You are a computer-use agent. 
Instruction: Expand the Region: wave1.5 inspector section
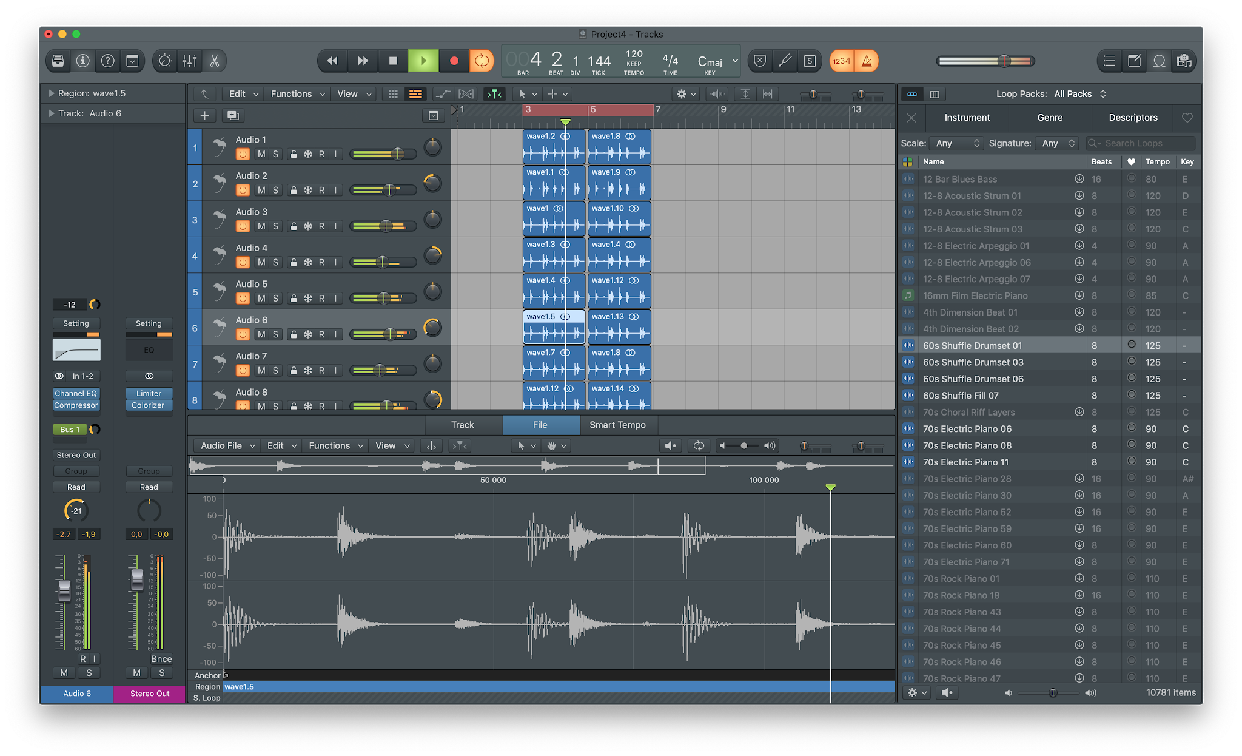tap(52, 93)
